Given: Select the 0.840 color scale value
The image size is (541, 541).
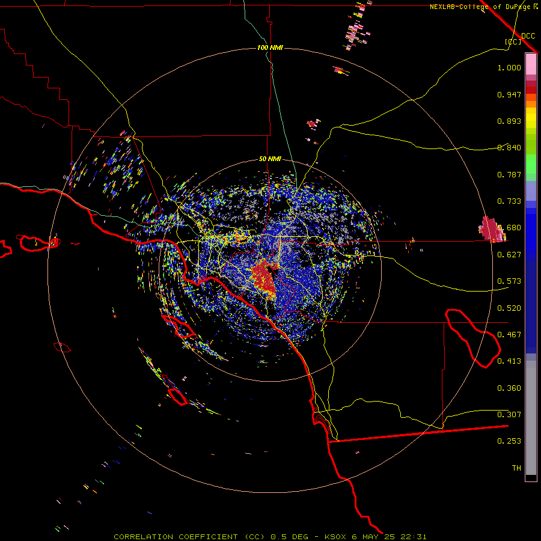Looking at the screenshot, I should pos(509,148).
